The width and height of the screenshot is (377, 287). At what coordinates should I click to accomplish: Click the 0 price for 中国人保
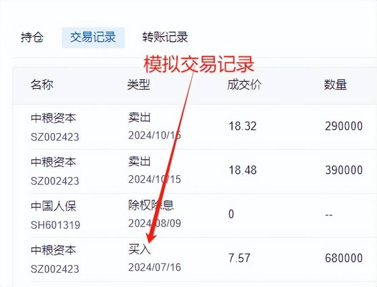(x=231, y=214)
